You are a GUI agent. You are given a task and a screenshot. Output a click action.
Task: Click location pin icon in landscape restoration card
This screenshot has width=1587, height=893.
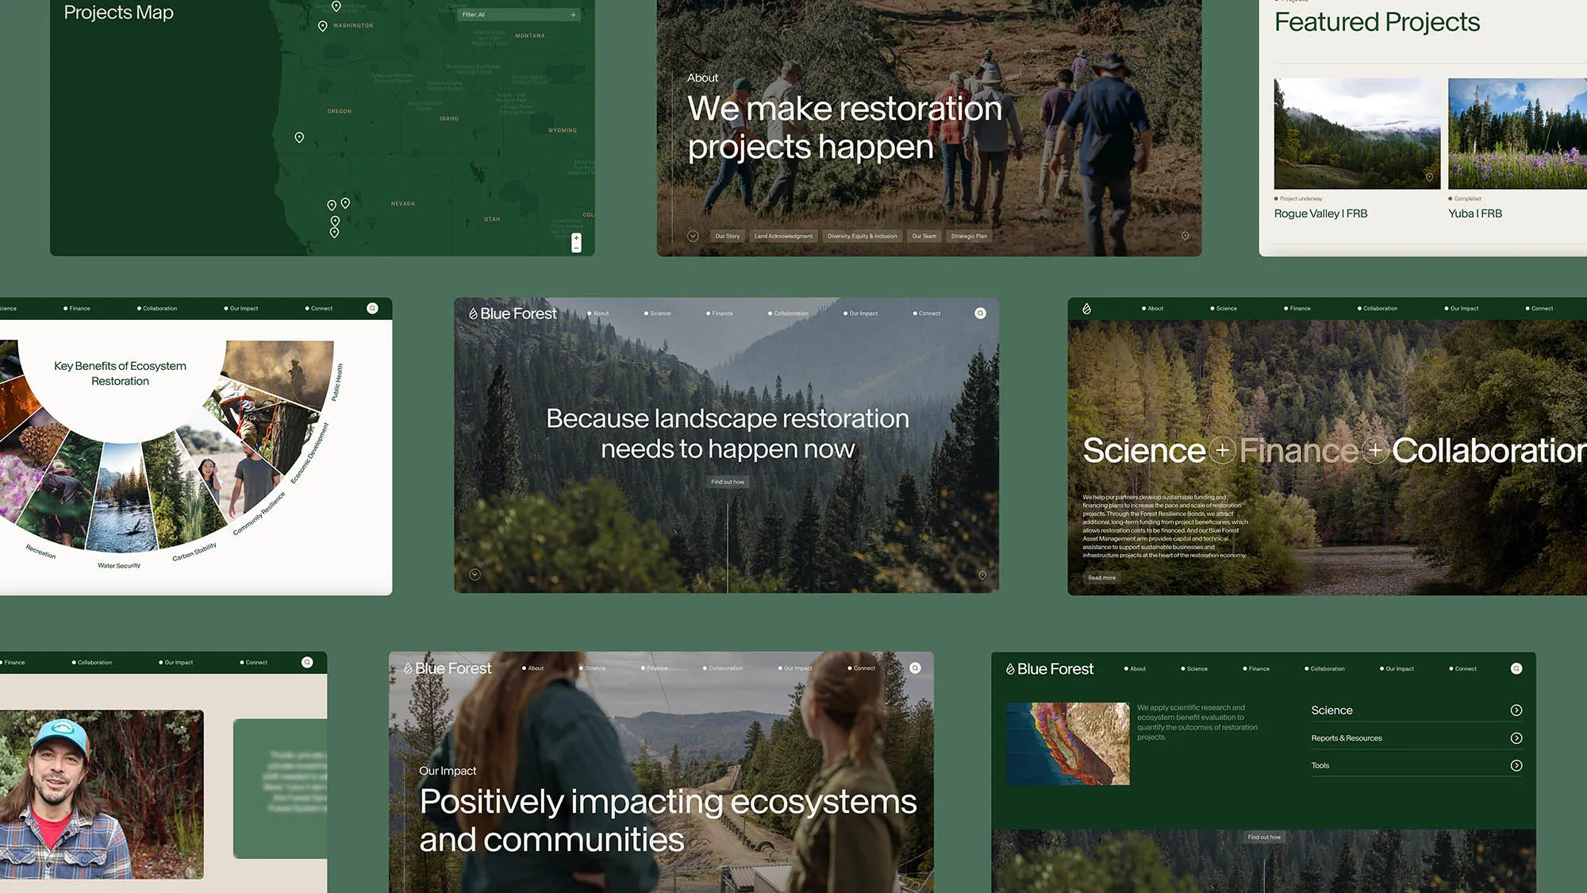point(982,575)
